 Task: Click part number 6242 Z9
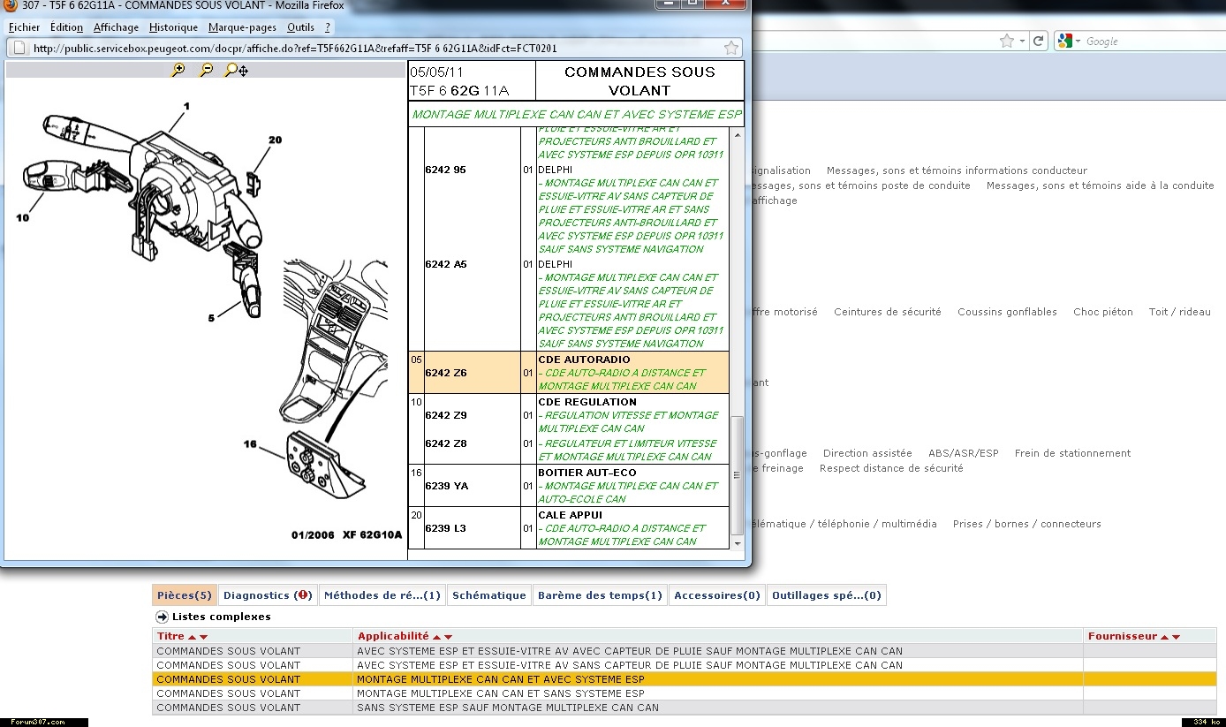tap(445, 415)
